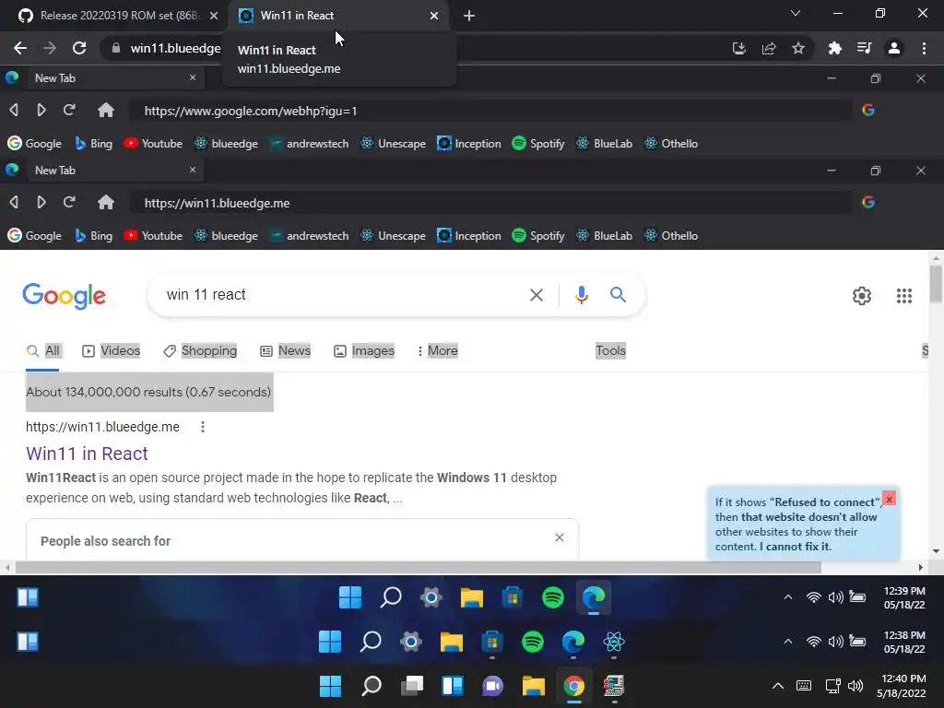Switch to News results tab

coord(286,351)
